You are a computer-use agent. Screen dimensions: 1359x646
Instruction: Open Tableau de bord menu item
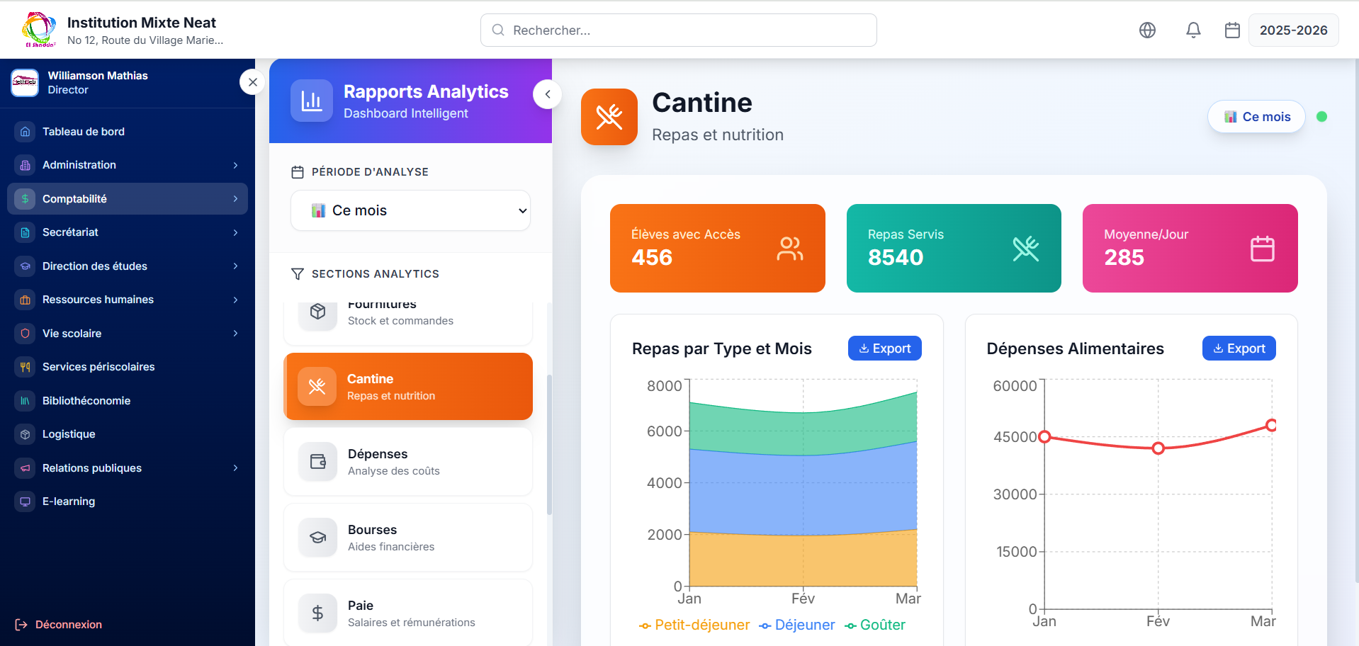click(84, 132)
